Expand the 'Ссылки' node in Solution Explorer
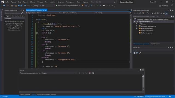175x98 pixels. click(137, 24)
